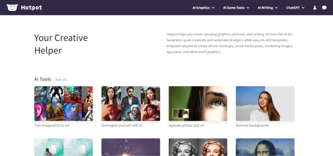
Task: Open the surfer wave thumbnail
Action: [x=63, y=147]
